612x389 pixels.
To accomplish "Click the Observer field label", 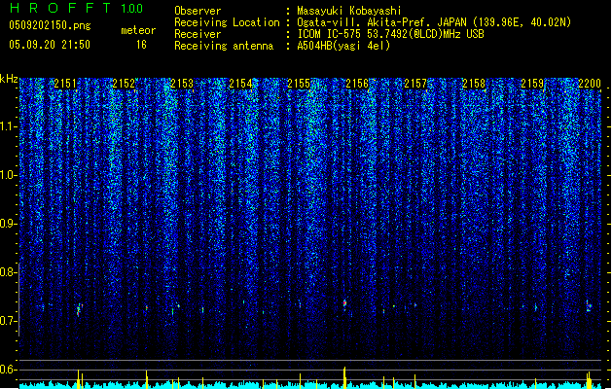I will click(198, 11).
